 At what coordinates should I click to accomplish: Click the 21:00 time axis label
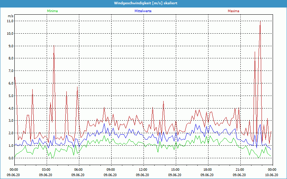(x=240, y=170)
